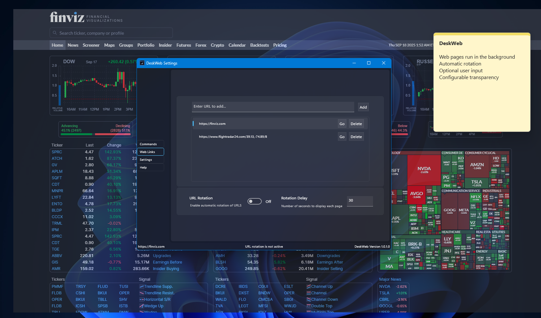The image size is (541, 318).
Task: Open finviz Maps tab
Action: (109, 45)
